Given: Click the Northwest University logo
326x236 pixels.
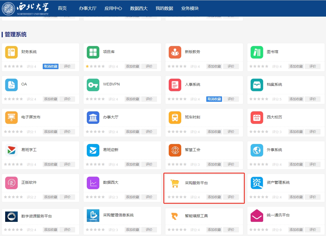Looking at the screenshot, I should coord(25,8).
